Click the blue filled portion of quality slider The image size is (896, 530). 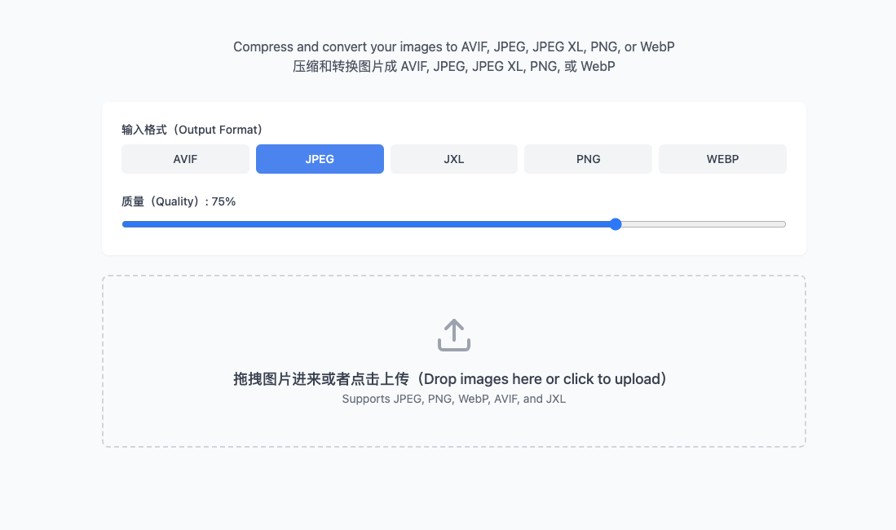click(x=367, y=224)
